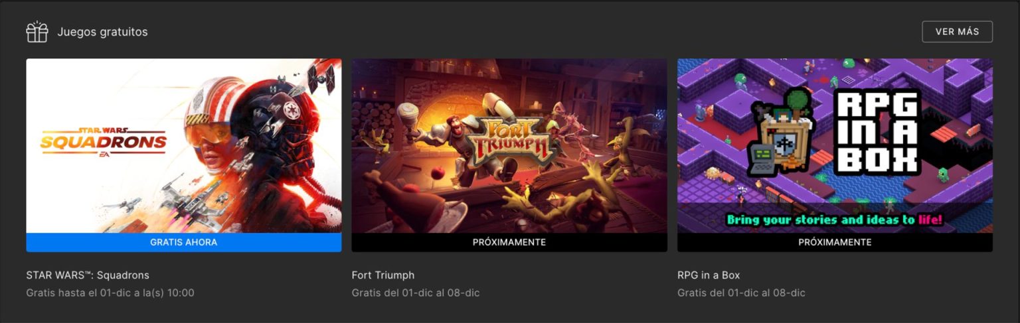Screen dimensions: 1020x323
Task: Open the RPG in a Box cover artwork
Action: 835,146
